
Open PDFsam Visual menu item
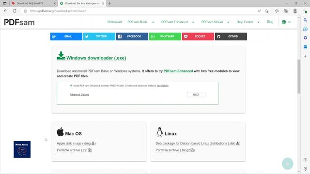(x=212, y=22)
